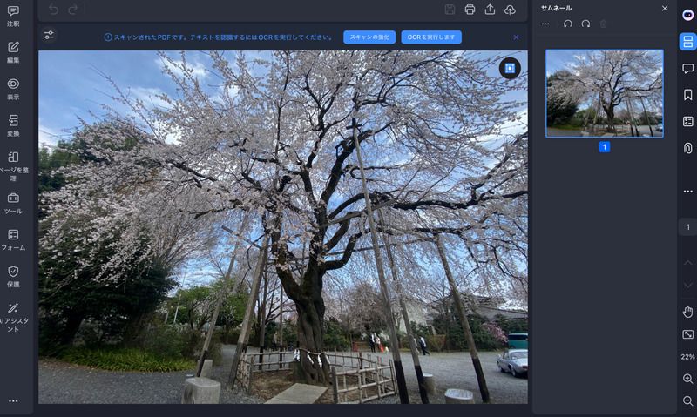Go to previous page with up chevron
The width and height of the screenshot is (697, 417).
coord(687,262)
